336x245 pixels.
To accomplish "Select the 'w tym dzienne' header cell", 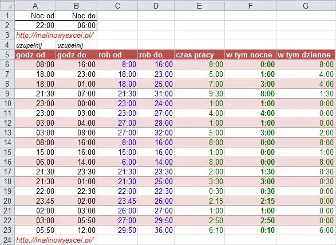I will click(x=306, y=55).
